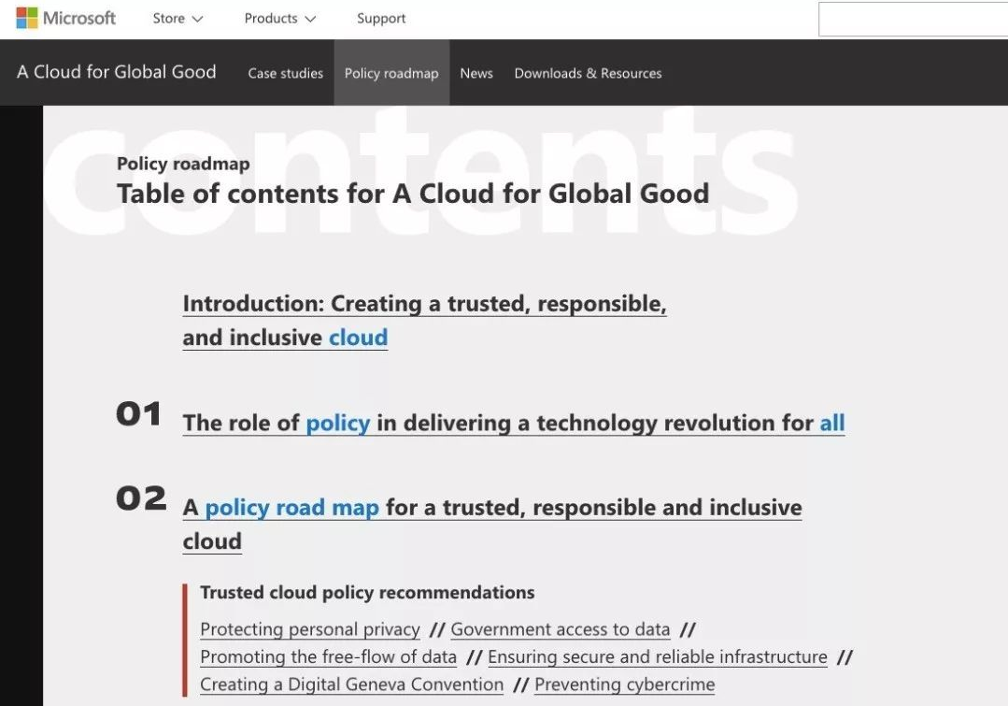1008x706 pixels.
Task: Open the Case studies tab
Action: pos(285,73)
